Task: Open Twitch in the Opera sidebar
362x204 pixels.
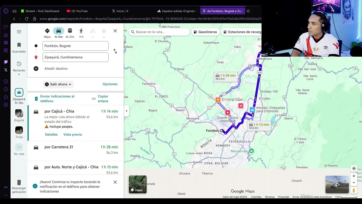Action: (6, 62)
